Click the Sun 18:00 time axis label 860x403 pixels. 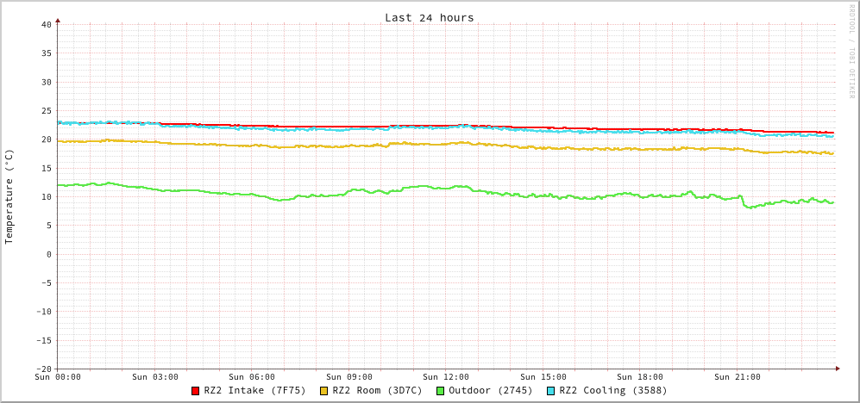(640, 377)
